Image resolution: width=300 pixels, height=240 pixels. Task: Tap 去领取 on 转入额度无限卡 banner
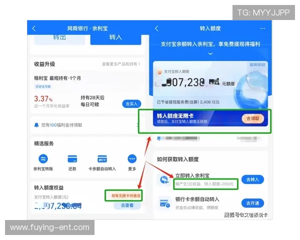click(x=252, y=118)
